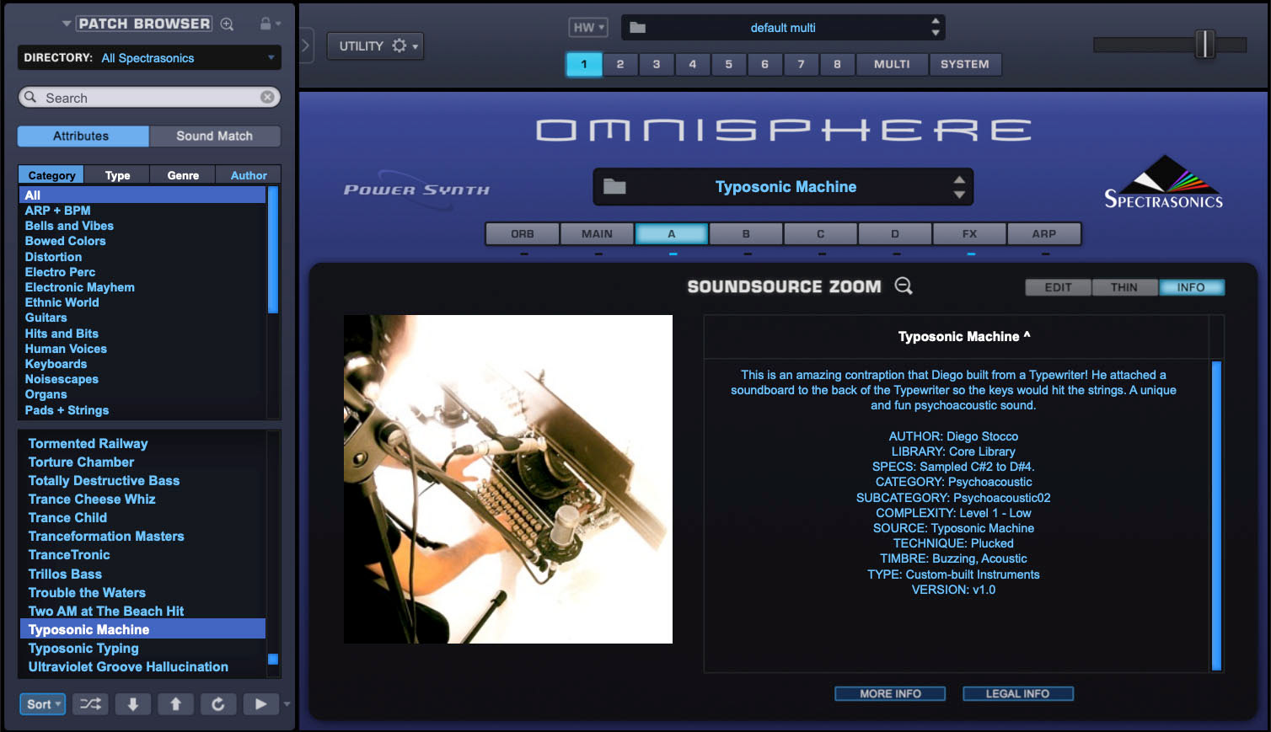
Task: Zoom out of Soundsource Zoom view
Action: (904, 286)
